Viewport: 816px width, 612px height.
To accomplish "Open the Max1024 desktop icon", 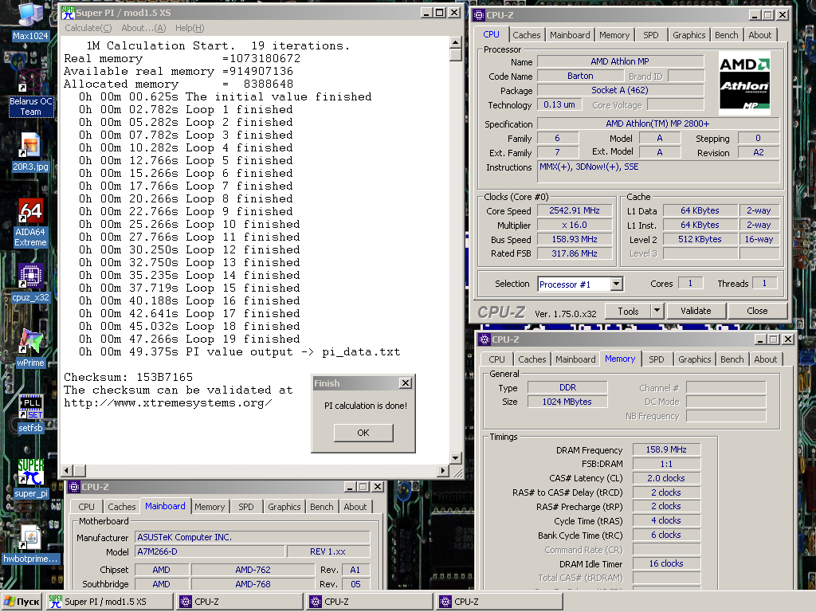I will click(29, 21).
